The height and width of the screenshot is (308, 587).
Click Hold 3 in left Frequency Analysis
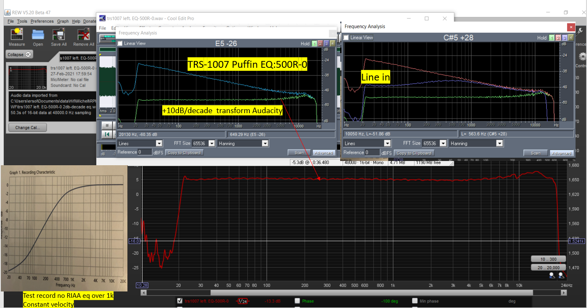point(326,43)
